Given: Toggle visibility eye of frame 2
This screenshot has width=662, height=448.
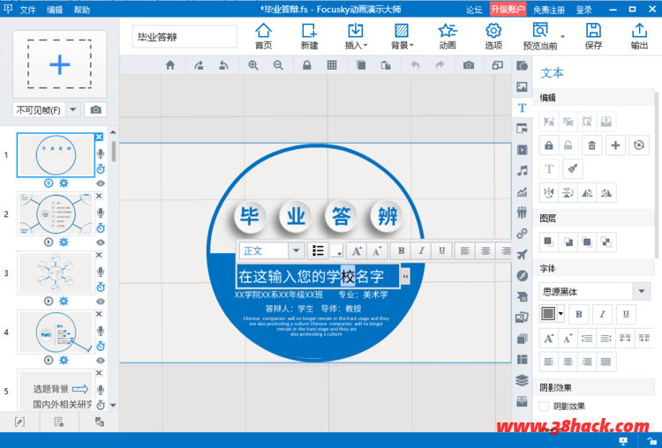Looking at the screenshot, I should 101,243.
